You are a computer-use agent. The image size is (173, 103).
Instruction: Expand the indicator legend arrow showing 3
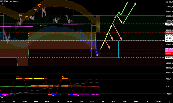2,4
